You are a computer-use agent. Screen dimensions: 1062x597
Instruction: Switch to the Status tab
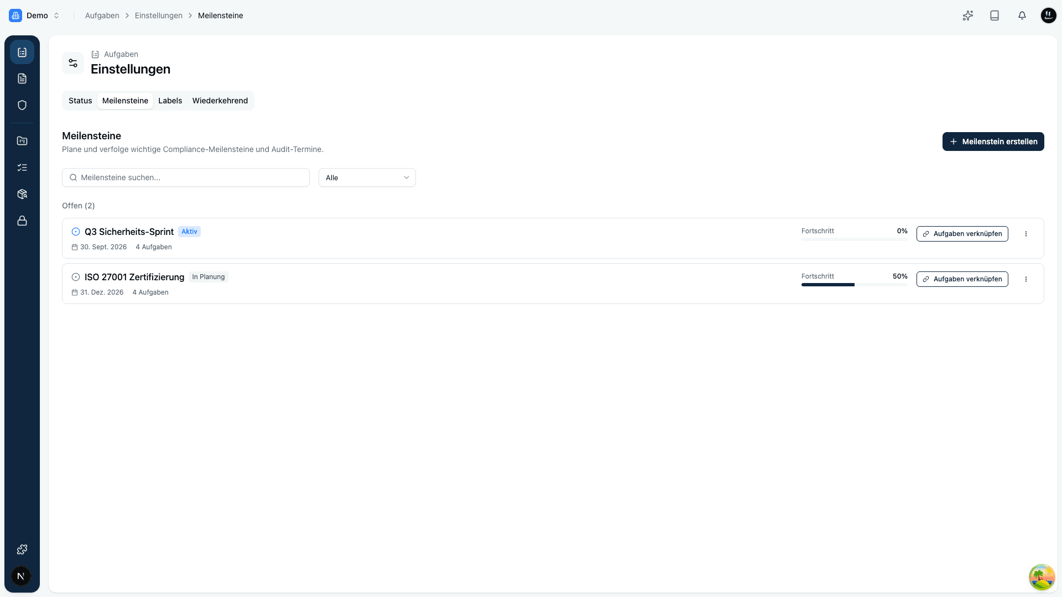coord(80,101)
